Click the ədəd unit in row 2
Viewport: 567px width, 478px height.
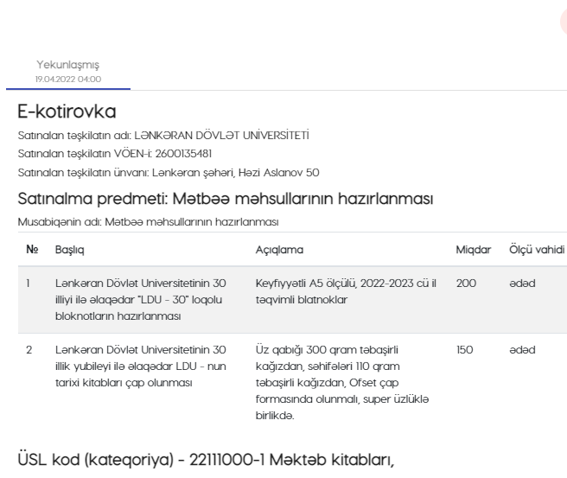click(x=522, y=350)
